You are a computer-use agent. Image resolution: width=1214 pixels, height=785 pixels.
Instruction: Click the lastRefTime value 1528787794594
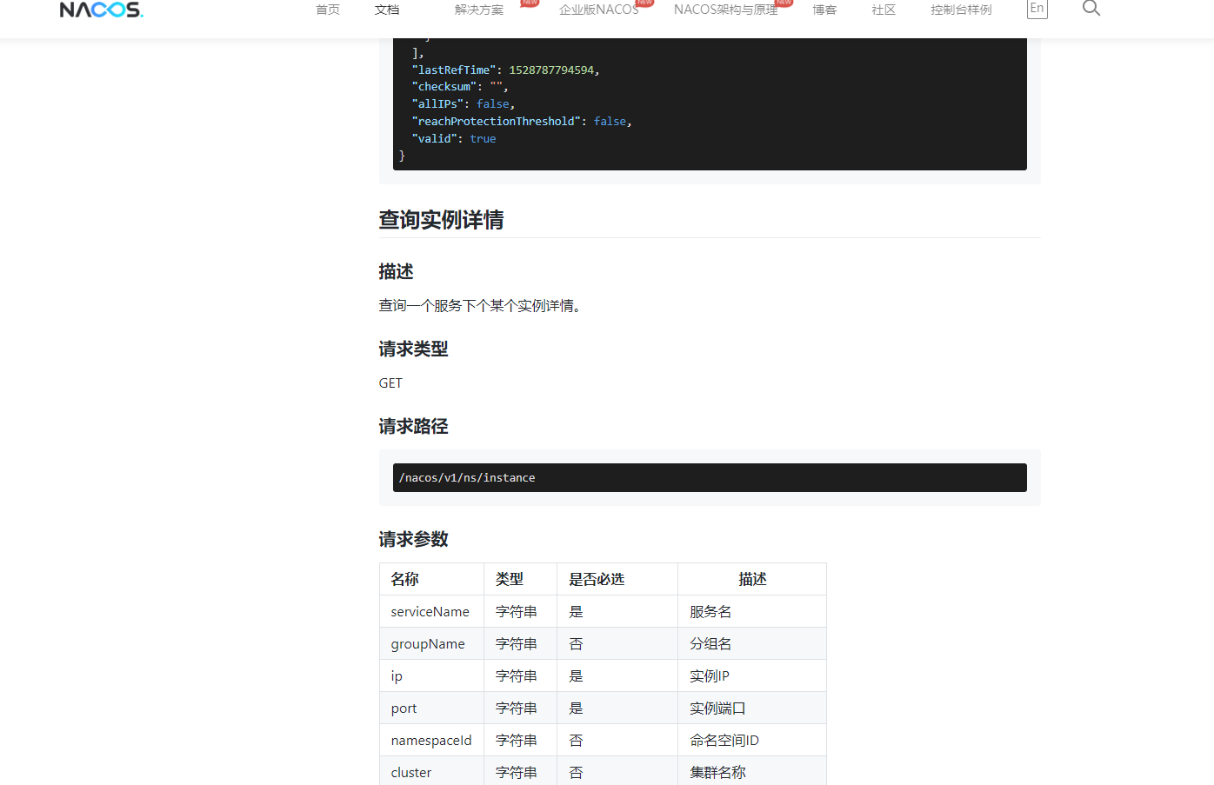tap(551, 70)
